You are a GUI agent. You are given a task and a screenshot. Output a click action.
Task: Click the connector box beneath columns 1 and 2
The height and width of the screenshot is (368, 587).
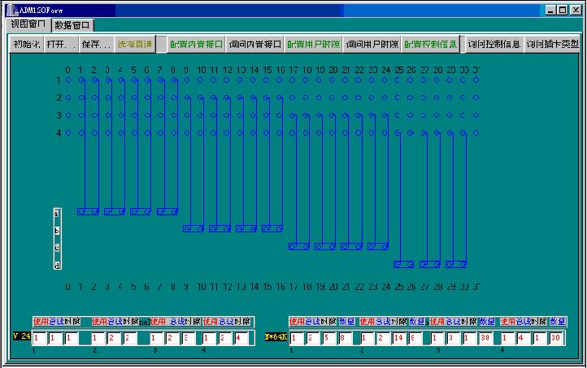click(x=88, y=211)
